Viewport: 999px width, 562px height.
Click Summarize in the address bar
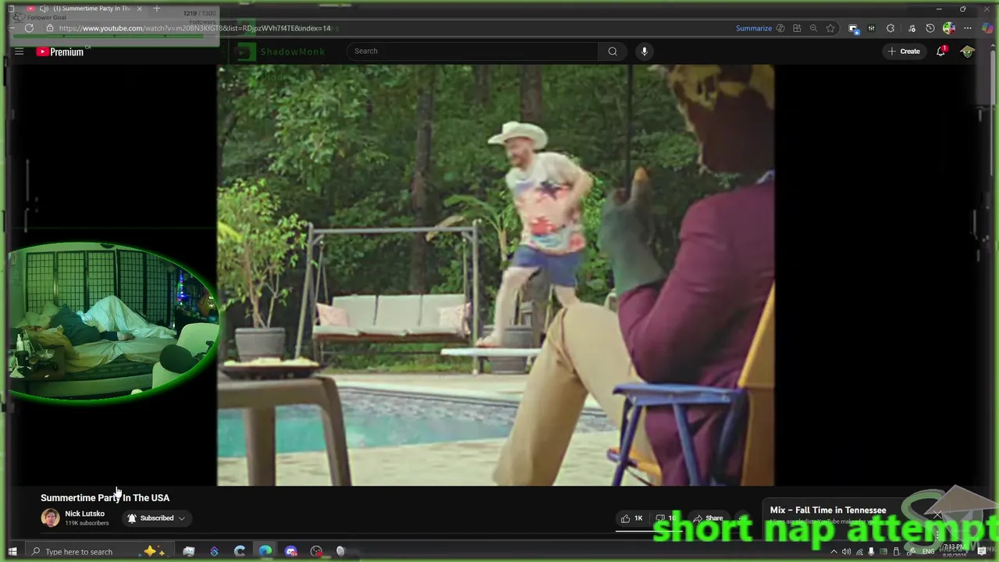click(754, 28)
